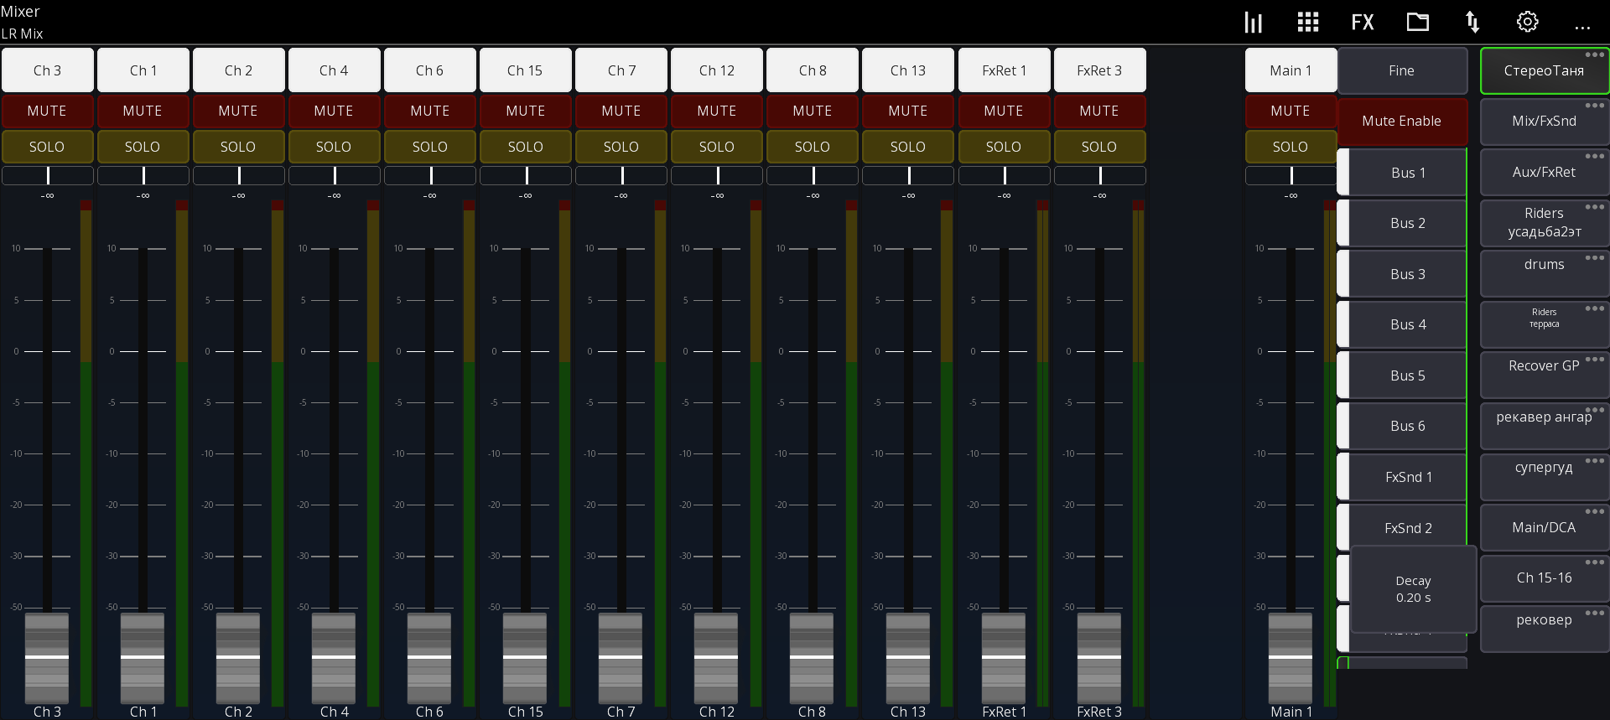Image resolution: width=1610 pixels, height=720 pixels.
Task: Switch to the Aux/FxRet layer
Action: pyautogui.click(x=1544, y=172)
